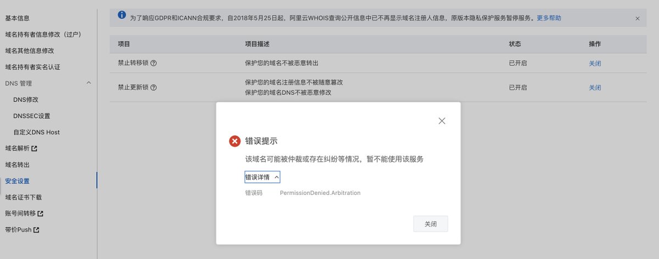
Task: Click the 项目描述 column header
Action: click(257, 44)
